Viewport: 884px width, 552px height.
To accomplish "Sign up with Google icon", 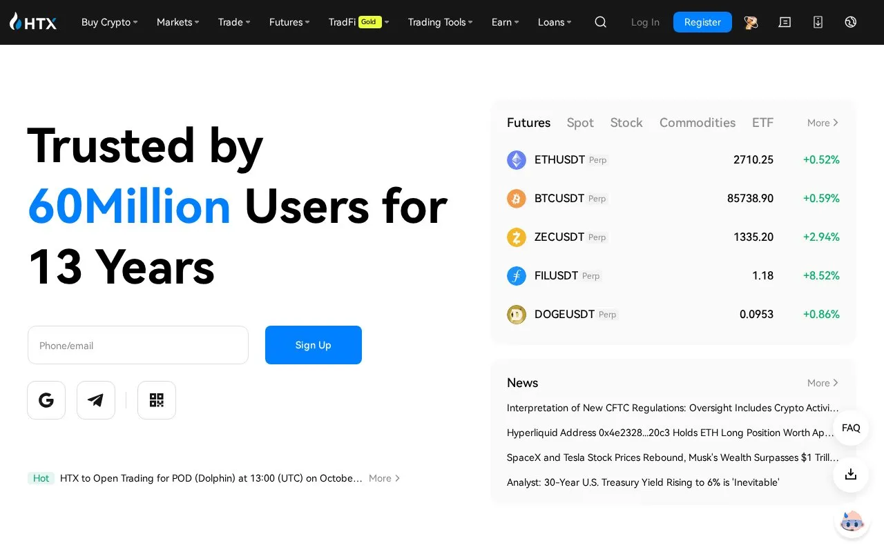I will 46,400.
